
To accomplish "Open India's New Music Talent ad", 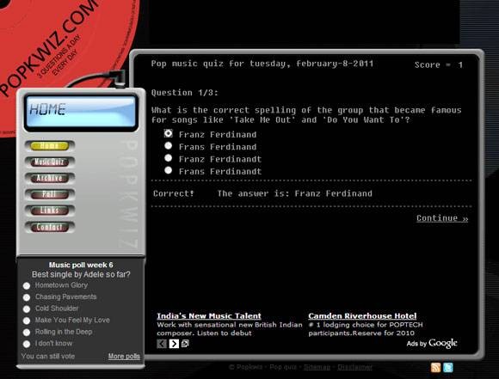I will click(x=209, y=315).
